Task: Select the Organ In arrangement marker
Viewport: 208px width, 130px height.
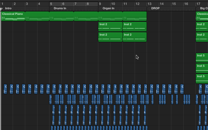Action: pyautogui.click(x=108, y=8)
